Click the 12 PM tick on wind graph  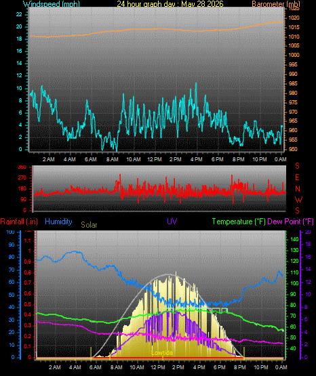coord(155,159)
